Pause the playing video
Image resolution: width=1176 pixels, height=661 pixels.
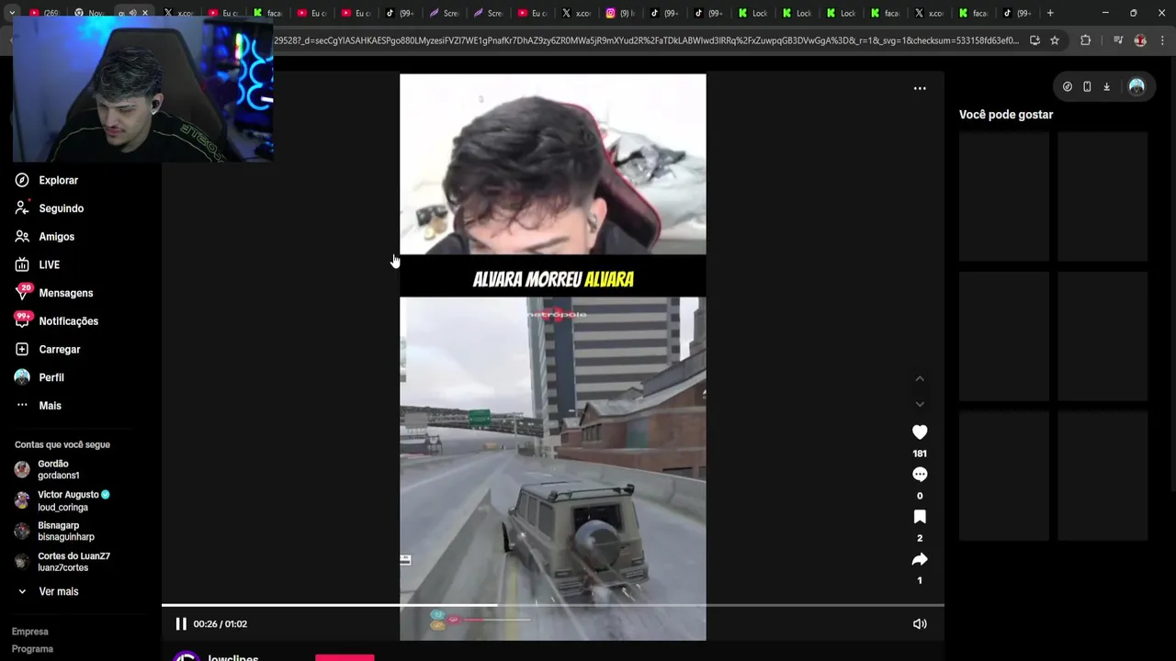tap(181, 624)
